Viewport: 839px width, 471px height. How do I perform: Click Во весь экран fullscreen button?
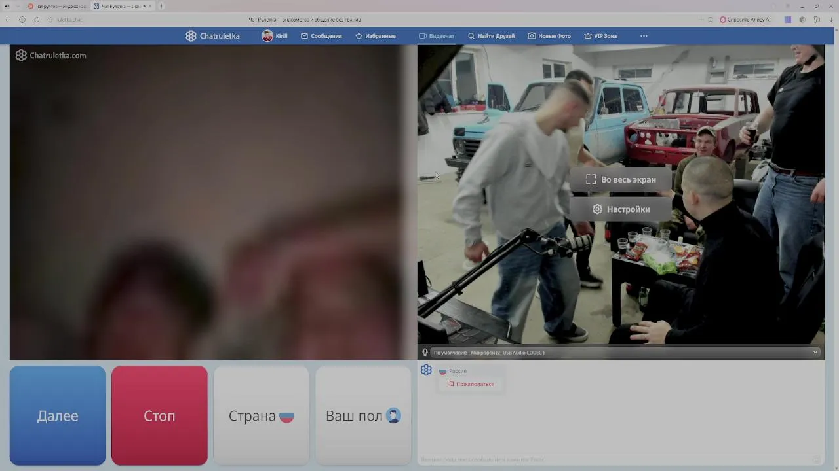(x=620, y=179)
